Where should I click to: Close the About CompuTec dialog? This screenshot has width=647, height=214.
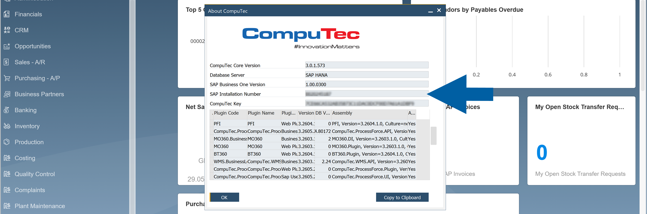[439, 10]
